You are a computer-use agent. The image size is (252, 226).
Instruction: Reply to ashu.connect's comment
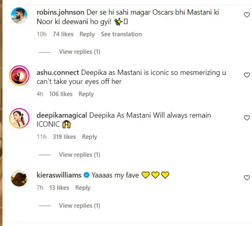(86, 94)
